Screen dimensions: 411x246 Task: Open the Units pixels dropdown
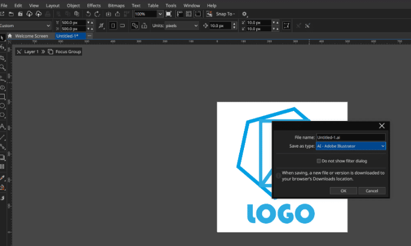tap(182, 25)
